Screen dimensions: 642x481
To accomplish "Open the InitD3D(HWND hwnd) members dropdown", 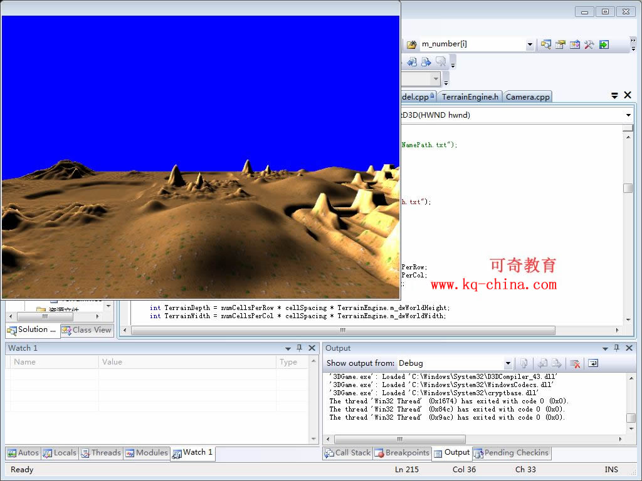I will coord(628,115).
